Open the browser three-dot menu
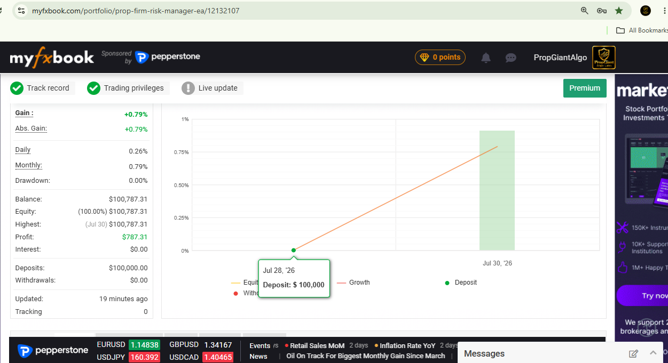668x363 pixels. [x=664, y=11]
